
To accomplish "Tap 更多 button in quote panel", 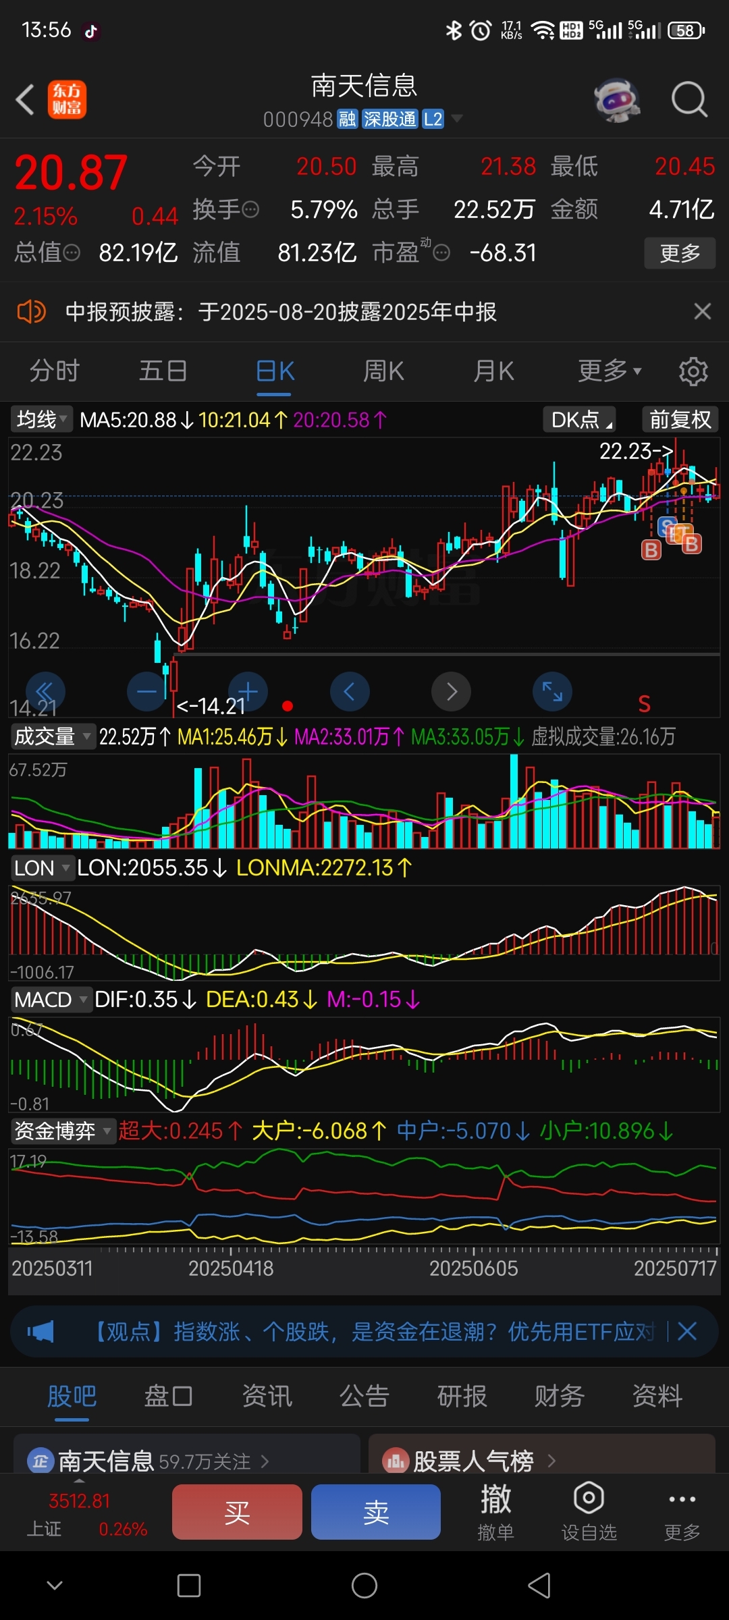I will (x=680, y=253).
